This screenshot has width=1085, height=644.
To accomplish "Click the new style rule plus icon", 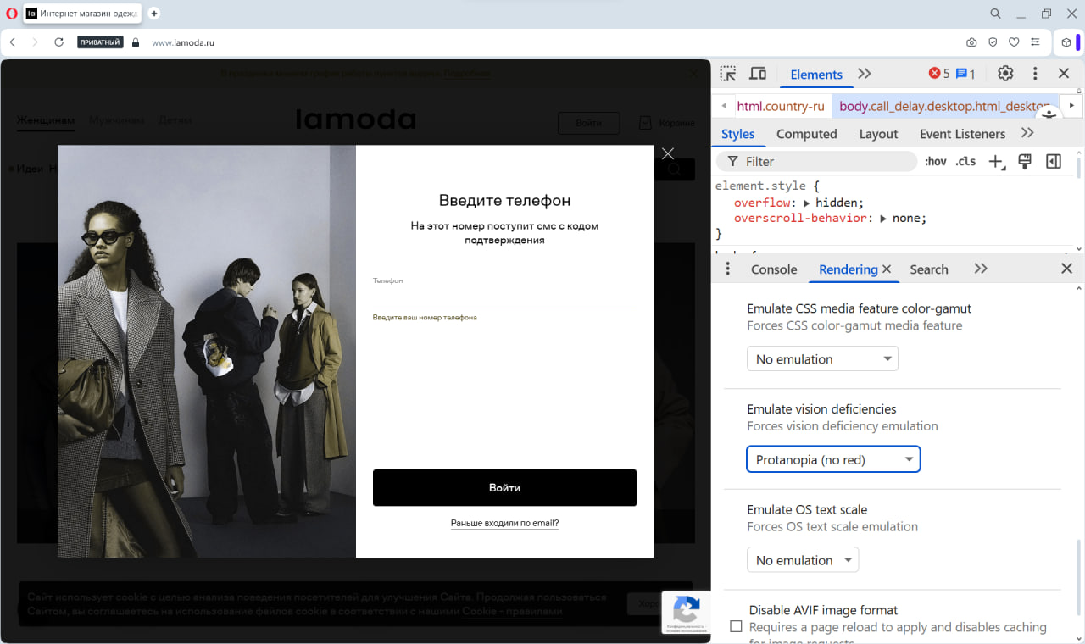I will (997, 162).
